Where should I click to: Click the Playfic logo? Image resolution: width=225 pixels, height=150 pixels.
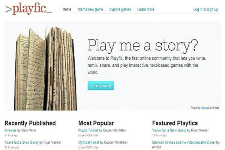click(x=28, y=9)
